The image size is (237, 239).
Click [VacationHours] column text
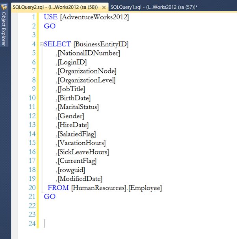pyautogui.click(x=81, y=143)
